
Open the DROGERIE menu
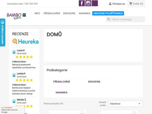coord(69,13)
